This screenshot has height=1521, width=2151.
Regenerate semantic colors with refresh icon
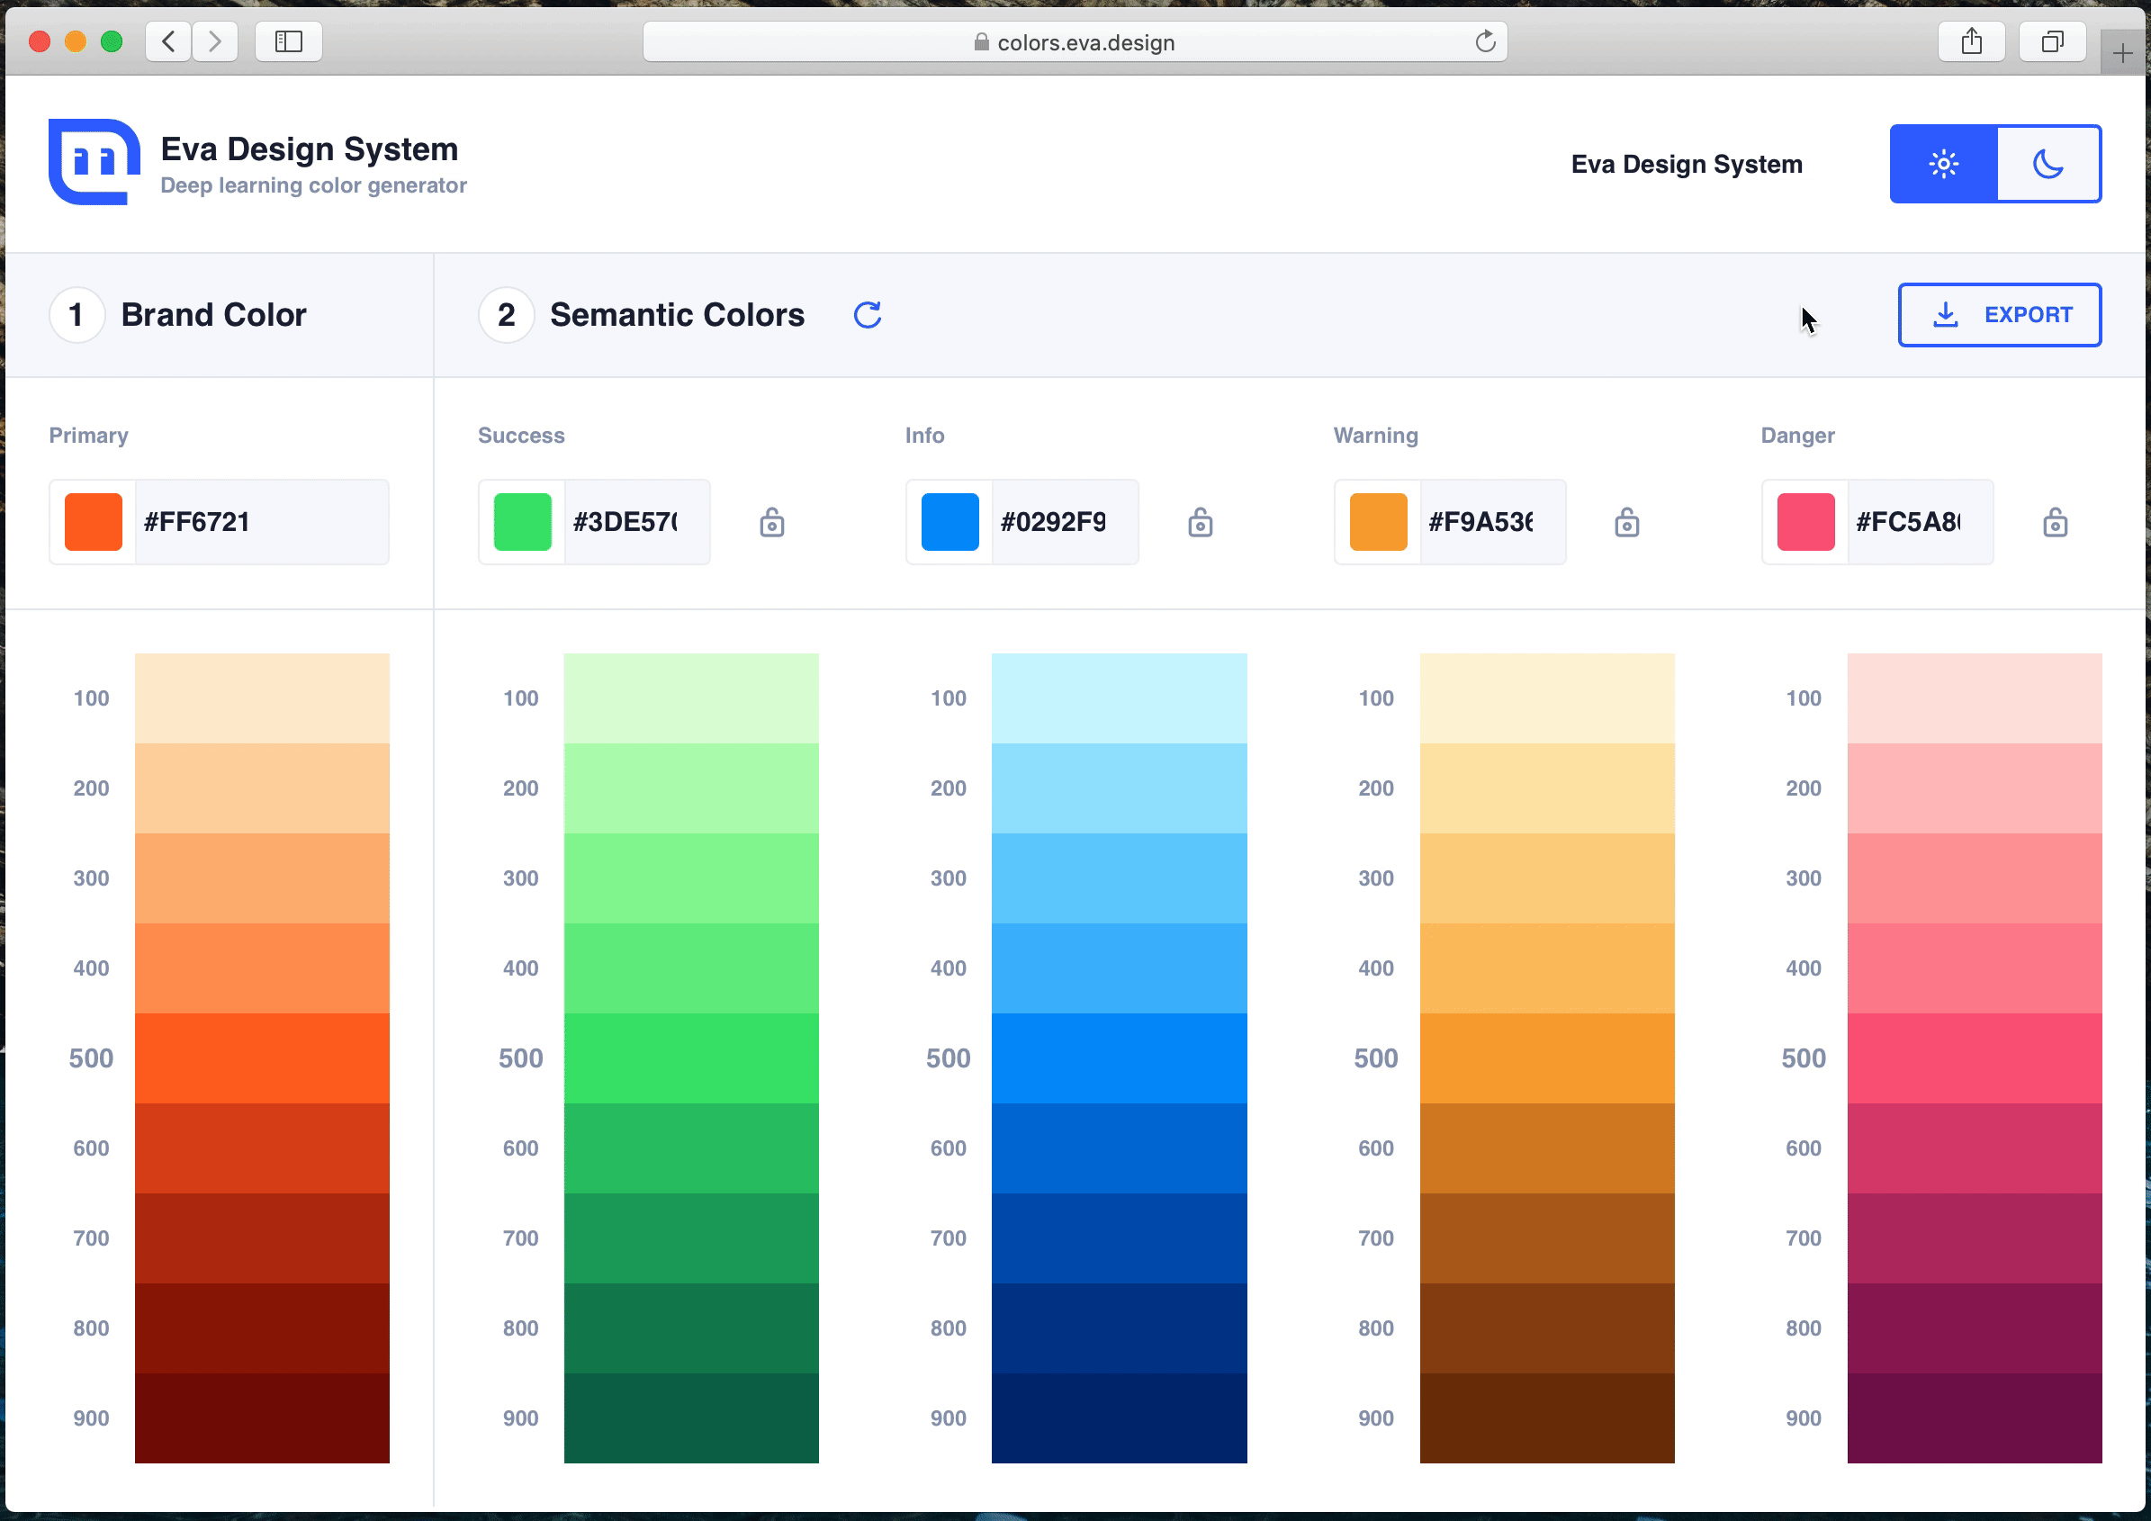868,315
